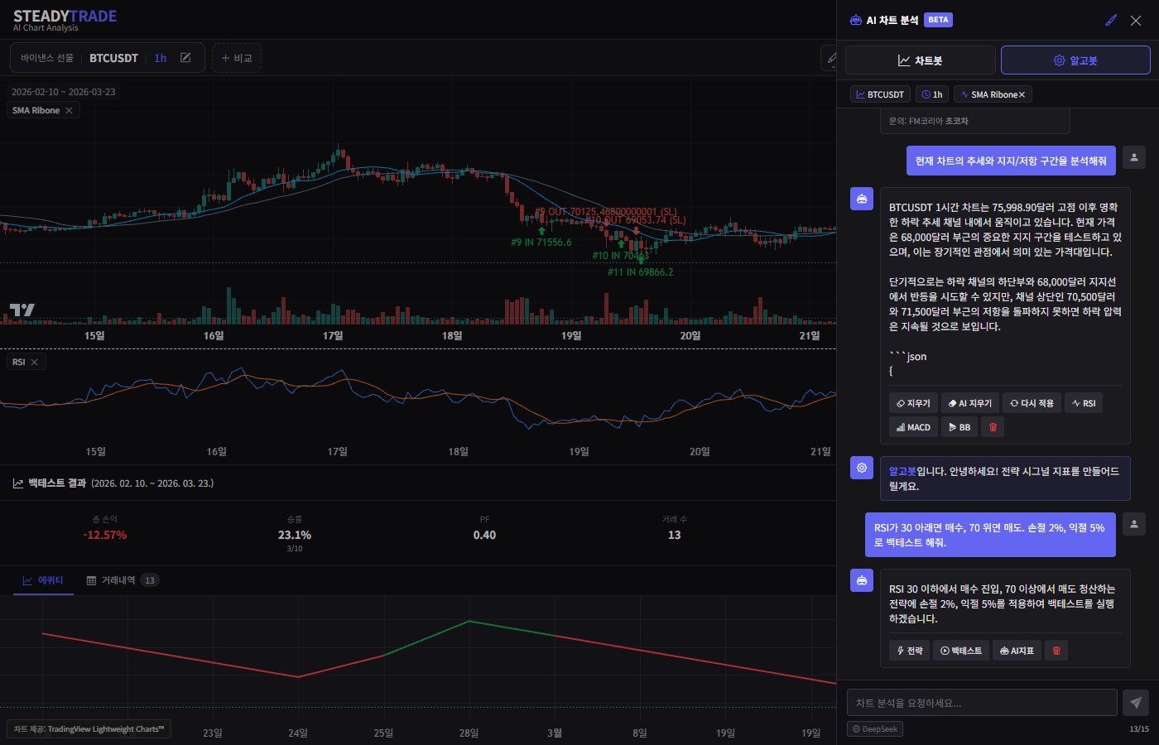Viewport: 1159px width, 745px height.
Task: Click the win rate value 23.1%
Action: click(x=295, y=536)
